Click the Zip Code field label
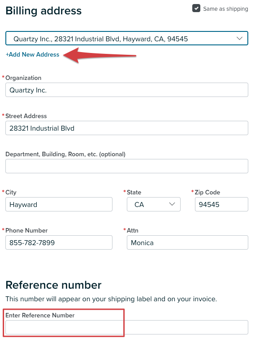This screenshot has width=255, height=343. click(x=207, y=192)
